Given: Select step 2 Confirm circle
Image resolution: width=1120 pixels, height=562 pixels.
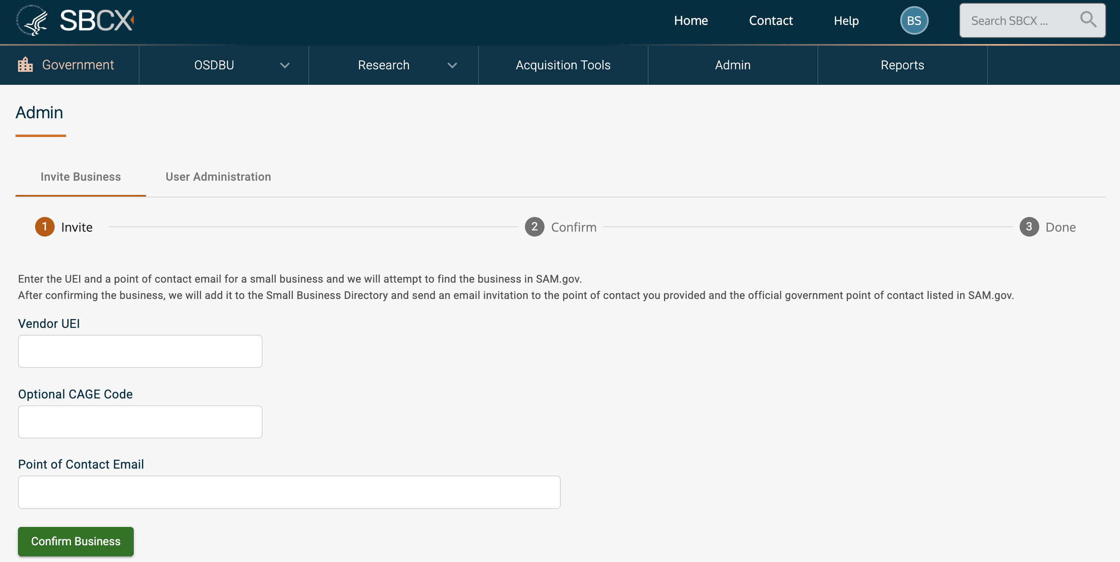Looking at the screenshot, I should point(534,227).
